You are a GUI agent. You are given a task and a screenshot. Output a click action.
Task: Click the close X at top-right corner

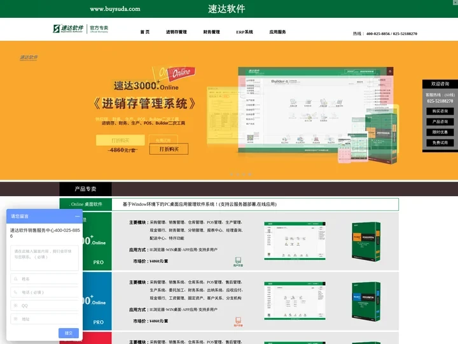(455, 2)
